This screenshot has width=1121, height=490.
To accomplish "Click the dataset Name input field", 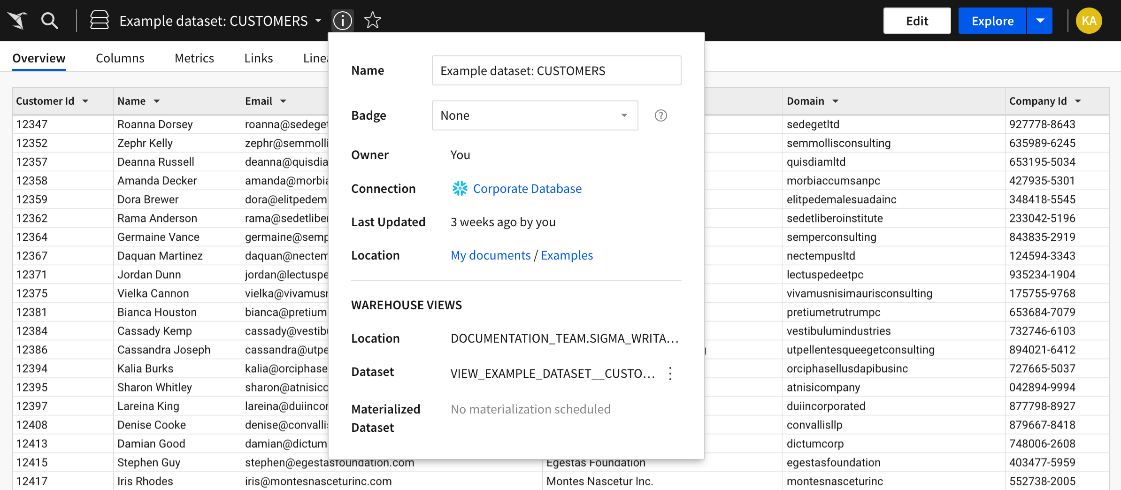I will pyautogui.click(x=556, y=70).
